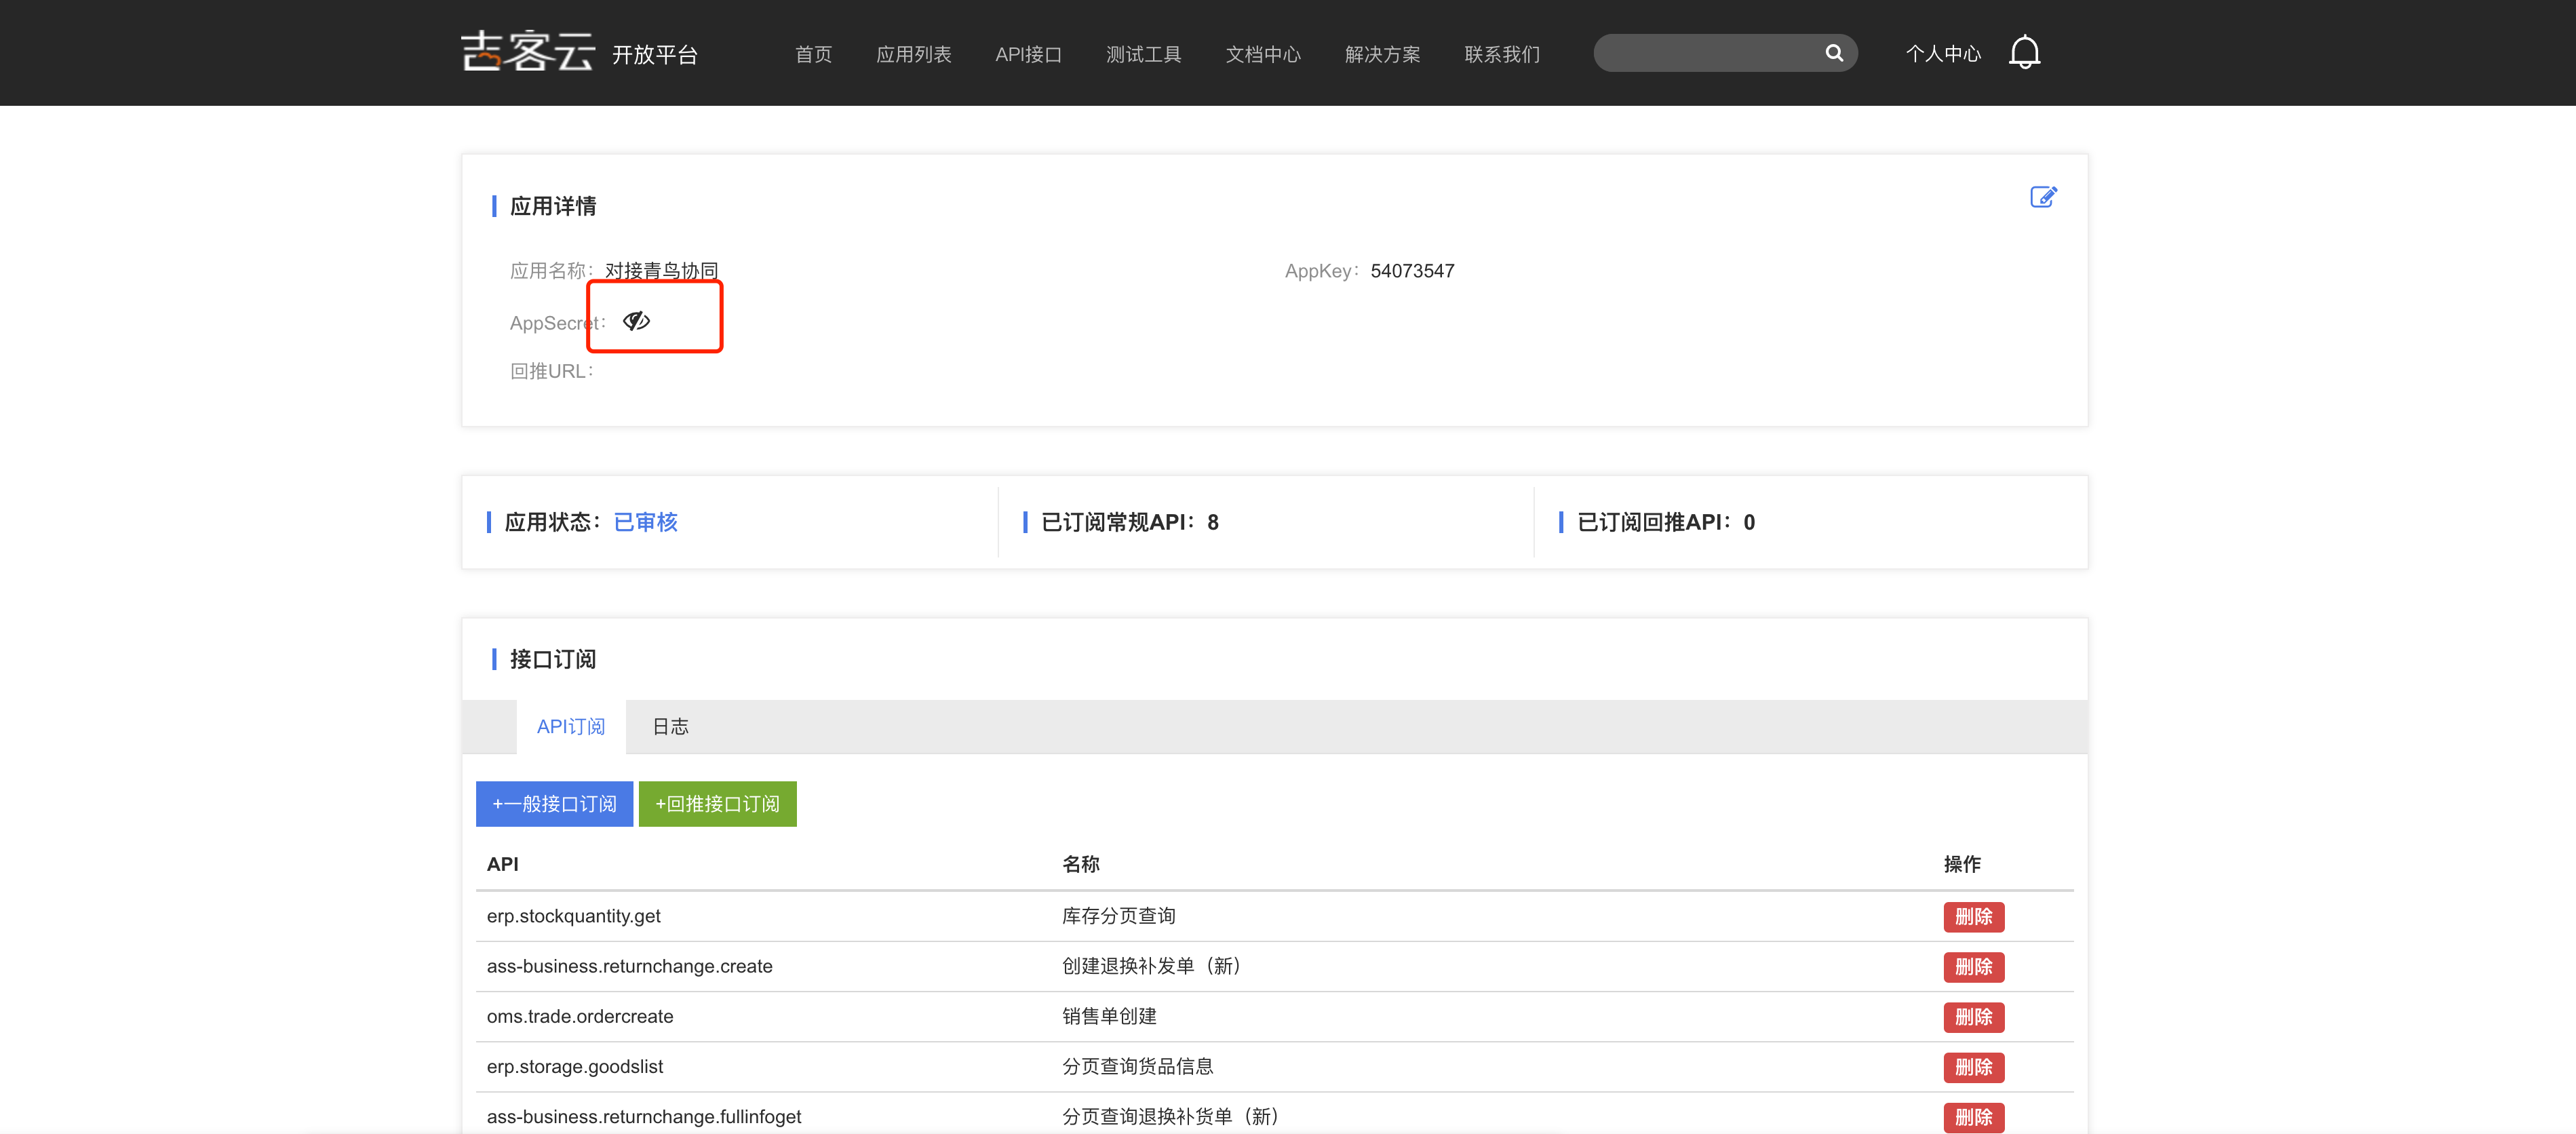Click the 已审核 status text
This screenshot has height=1134, width=2576.
[x=645, y=522]
